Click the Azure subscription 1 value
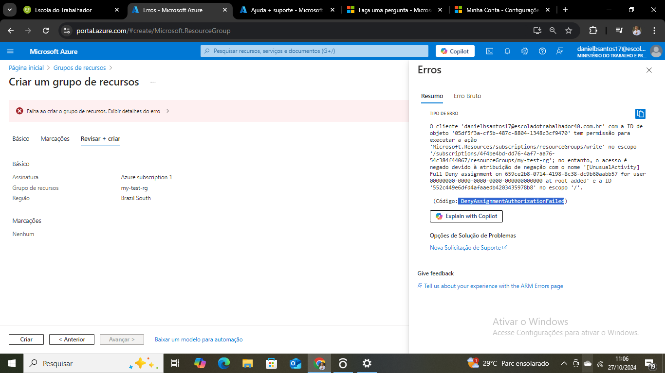The image size is (665, 373). 147,177
